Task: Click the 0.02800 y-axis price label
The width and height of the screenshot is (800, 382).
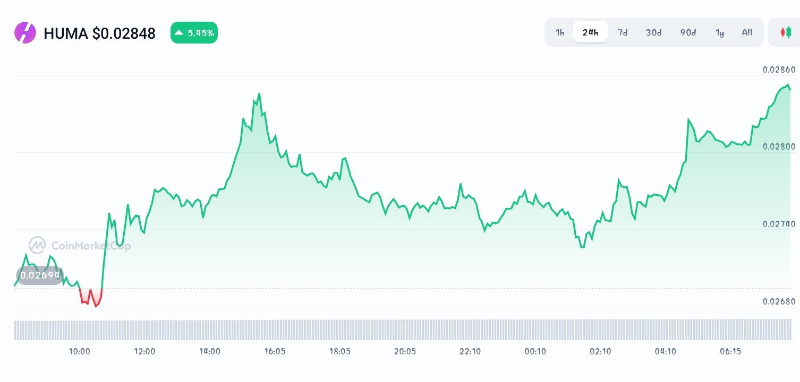Action: point(779,146)
